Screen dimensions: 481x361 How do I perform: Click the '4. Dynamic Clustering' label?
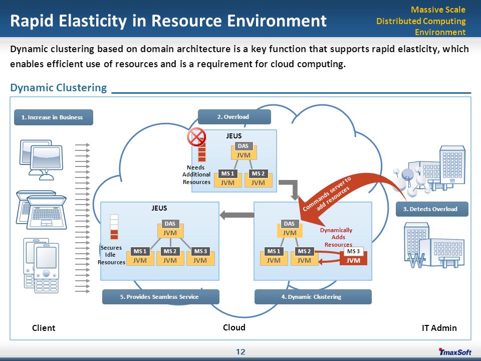point(313,297)
